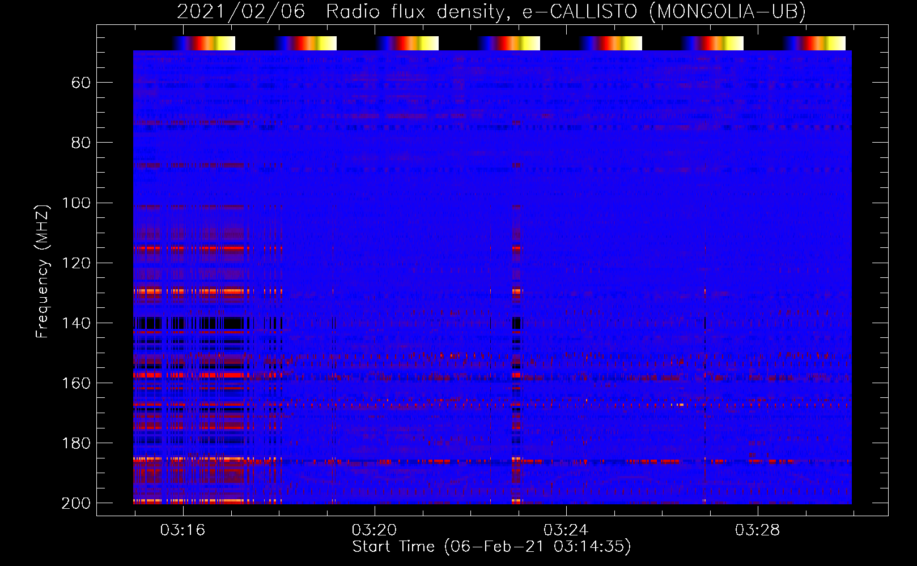
Task: Click the 03:24 time tick label
Action: click(566, 530)
